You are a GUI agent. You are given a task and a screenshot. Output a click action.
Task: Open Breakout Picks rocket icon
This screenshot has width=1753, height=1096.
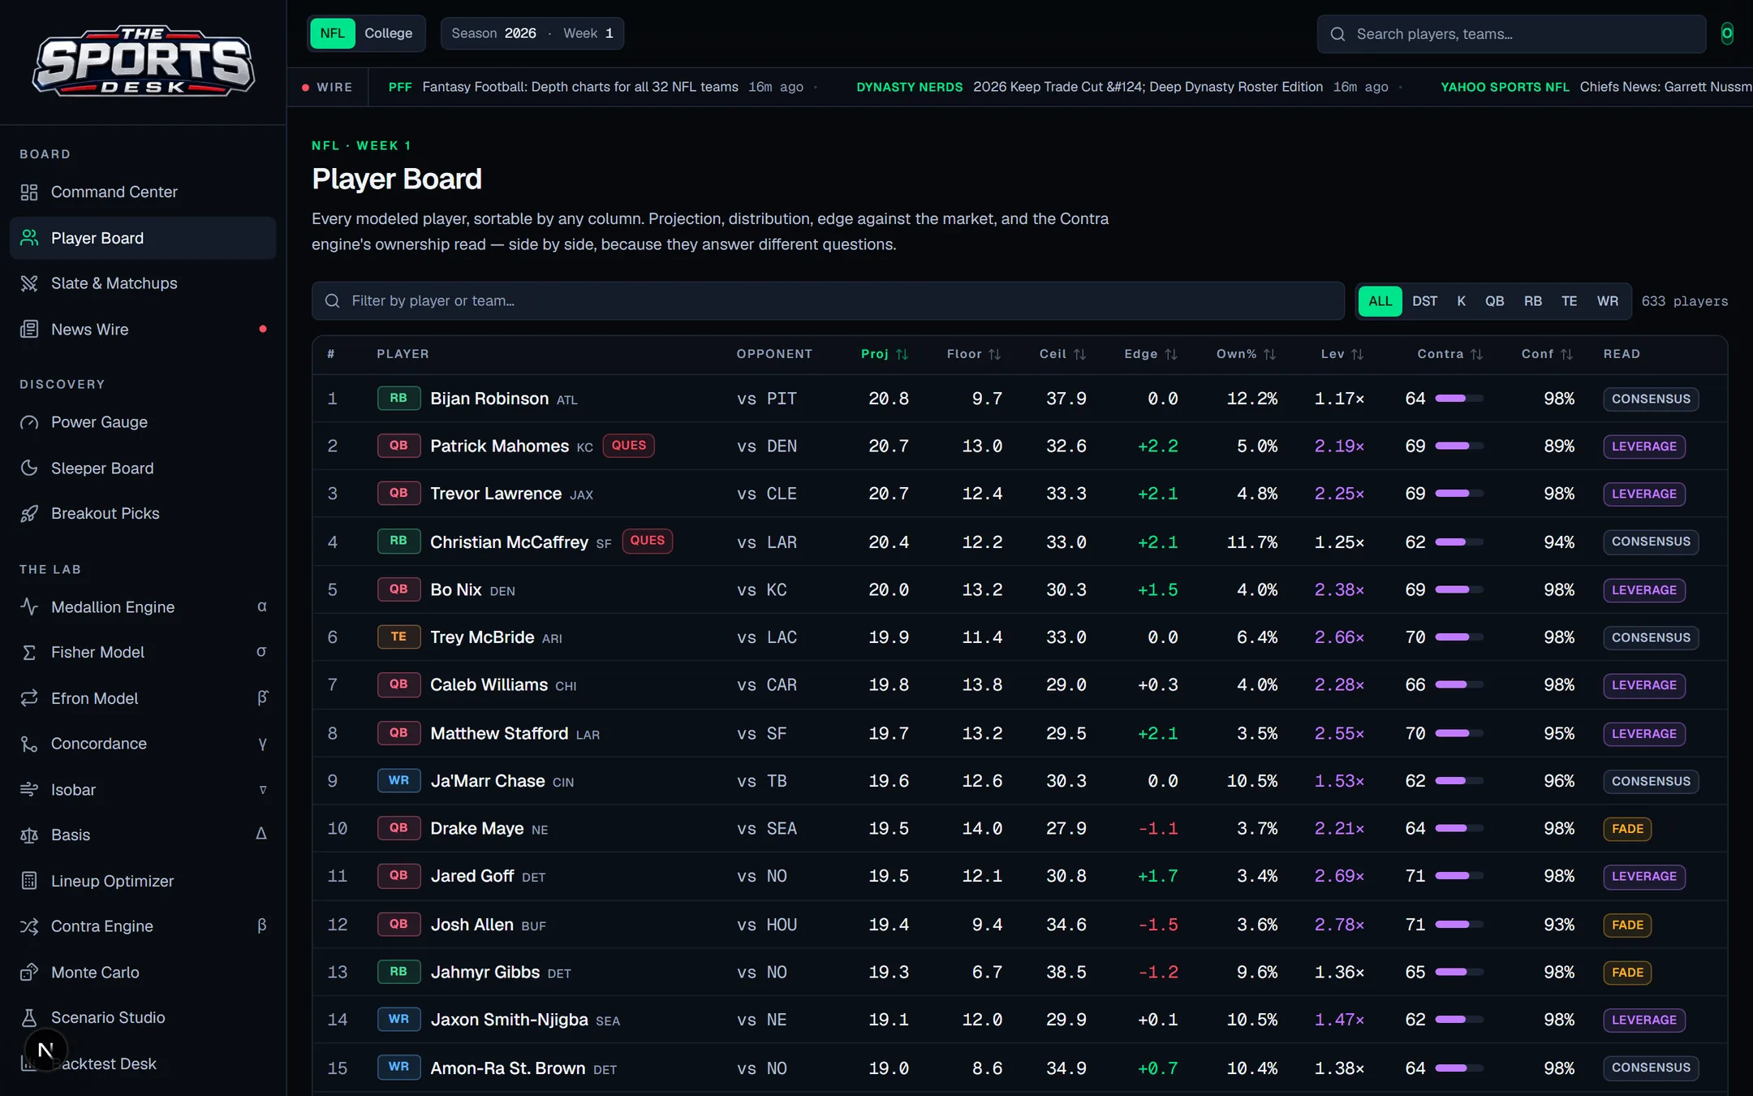click(x=29, y=513)
